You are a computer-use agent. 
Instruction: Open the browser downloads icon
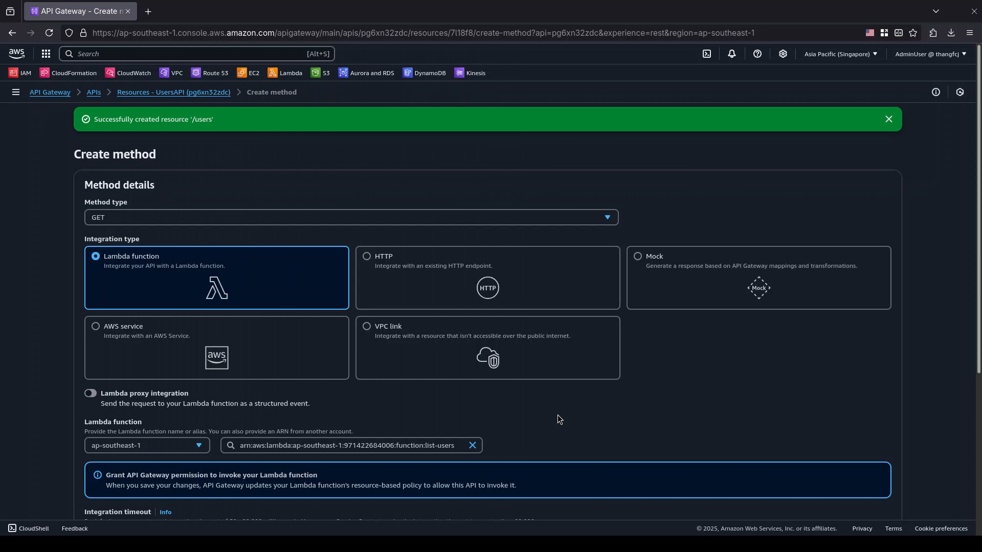[x=951, y=33]
